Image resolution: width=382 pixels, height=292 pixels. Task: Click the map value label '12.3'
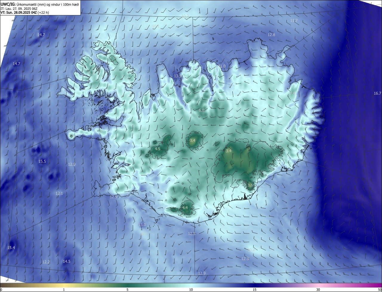pyautogui.click(x=245, y=259)
